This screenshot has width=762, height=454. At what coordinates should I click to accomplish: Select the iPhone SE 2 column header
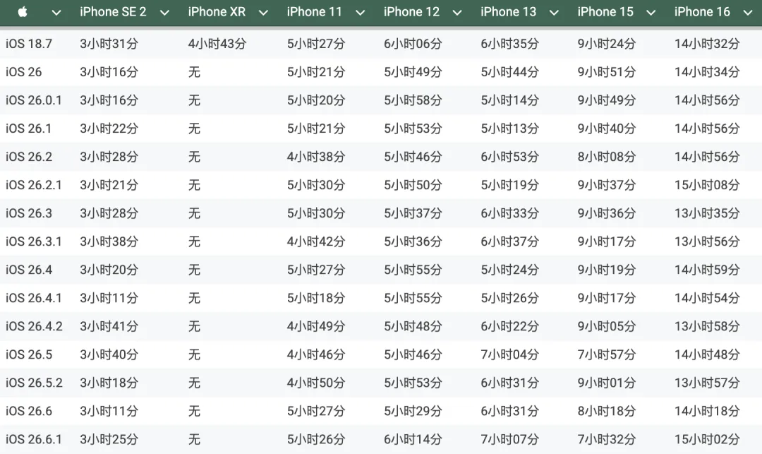coord(113,12)
